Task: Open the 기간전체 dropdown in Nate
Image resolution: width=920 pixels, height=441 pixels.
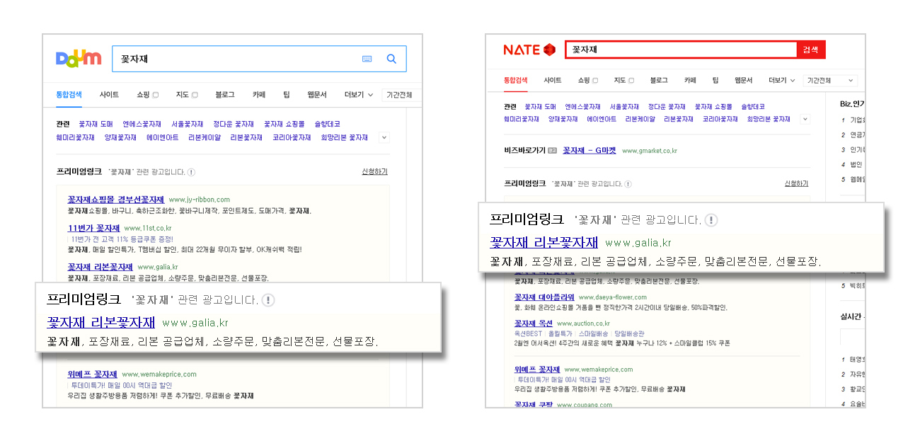Action: 831,81
